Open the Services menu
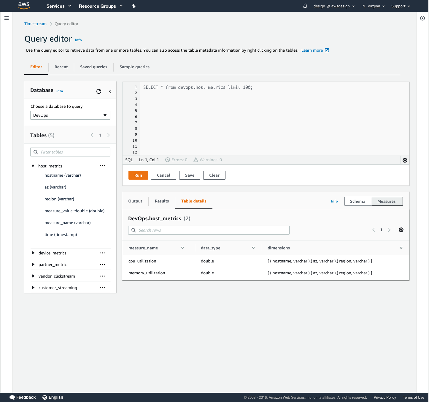 59,6
